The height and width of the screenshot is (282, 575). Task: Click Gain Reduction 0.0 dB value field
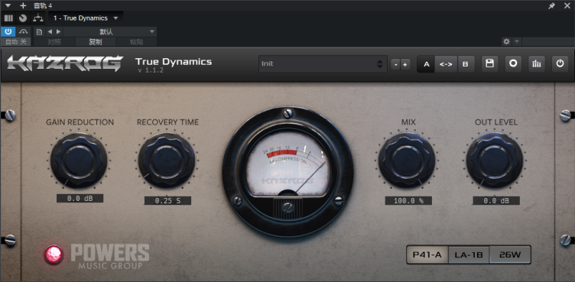pos(80,199)
